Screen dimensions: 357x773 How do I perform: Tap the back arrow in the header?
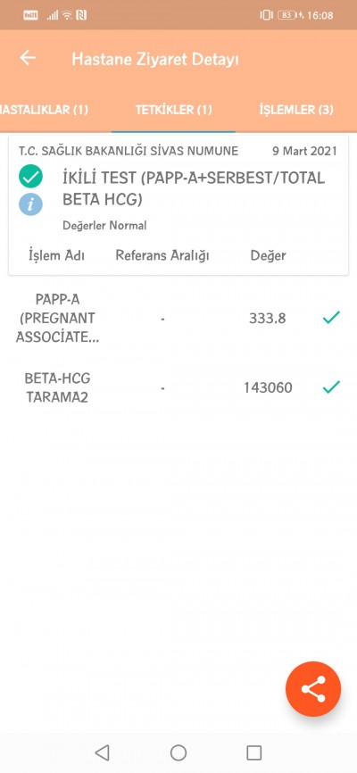click(x=28, y=58)
